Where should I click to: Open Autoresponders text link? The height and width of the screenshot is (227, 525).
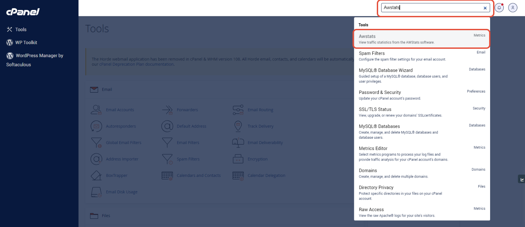coord(121,126)
